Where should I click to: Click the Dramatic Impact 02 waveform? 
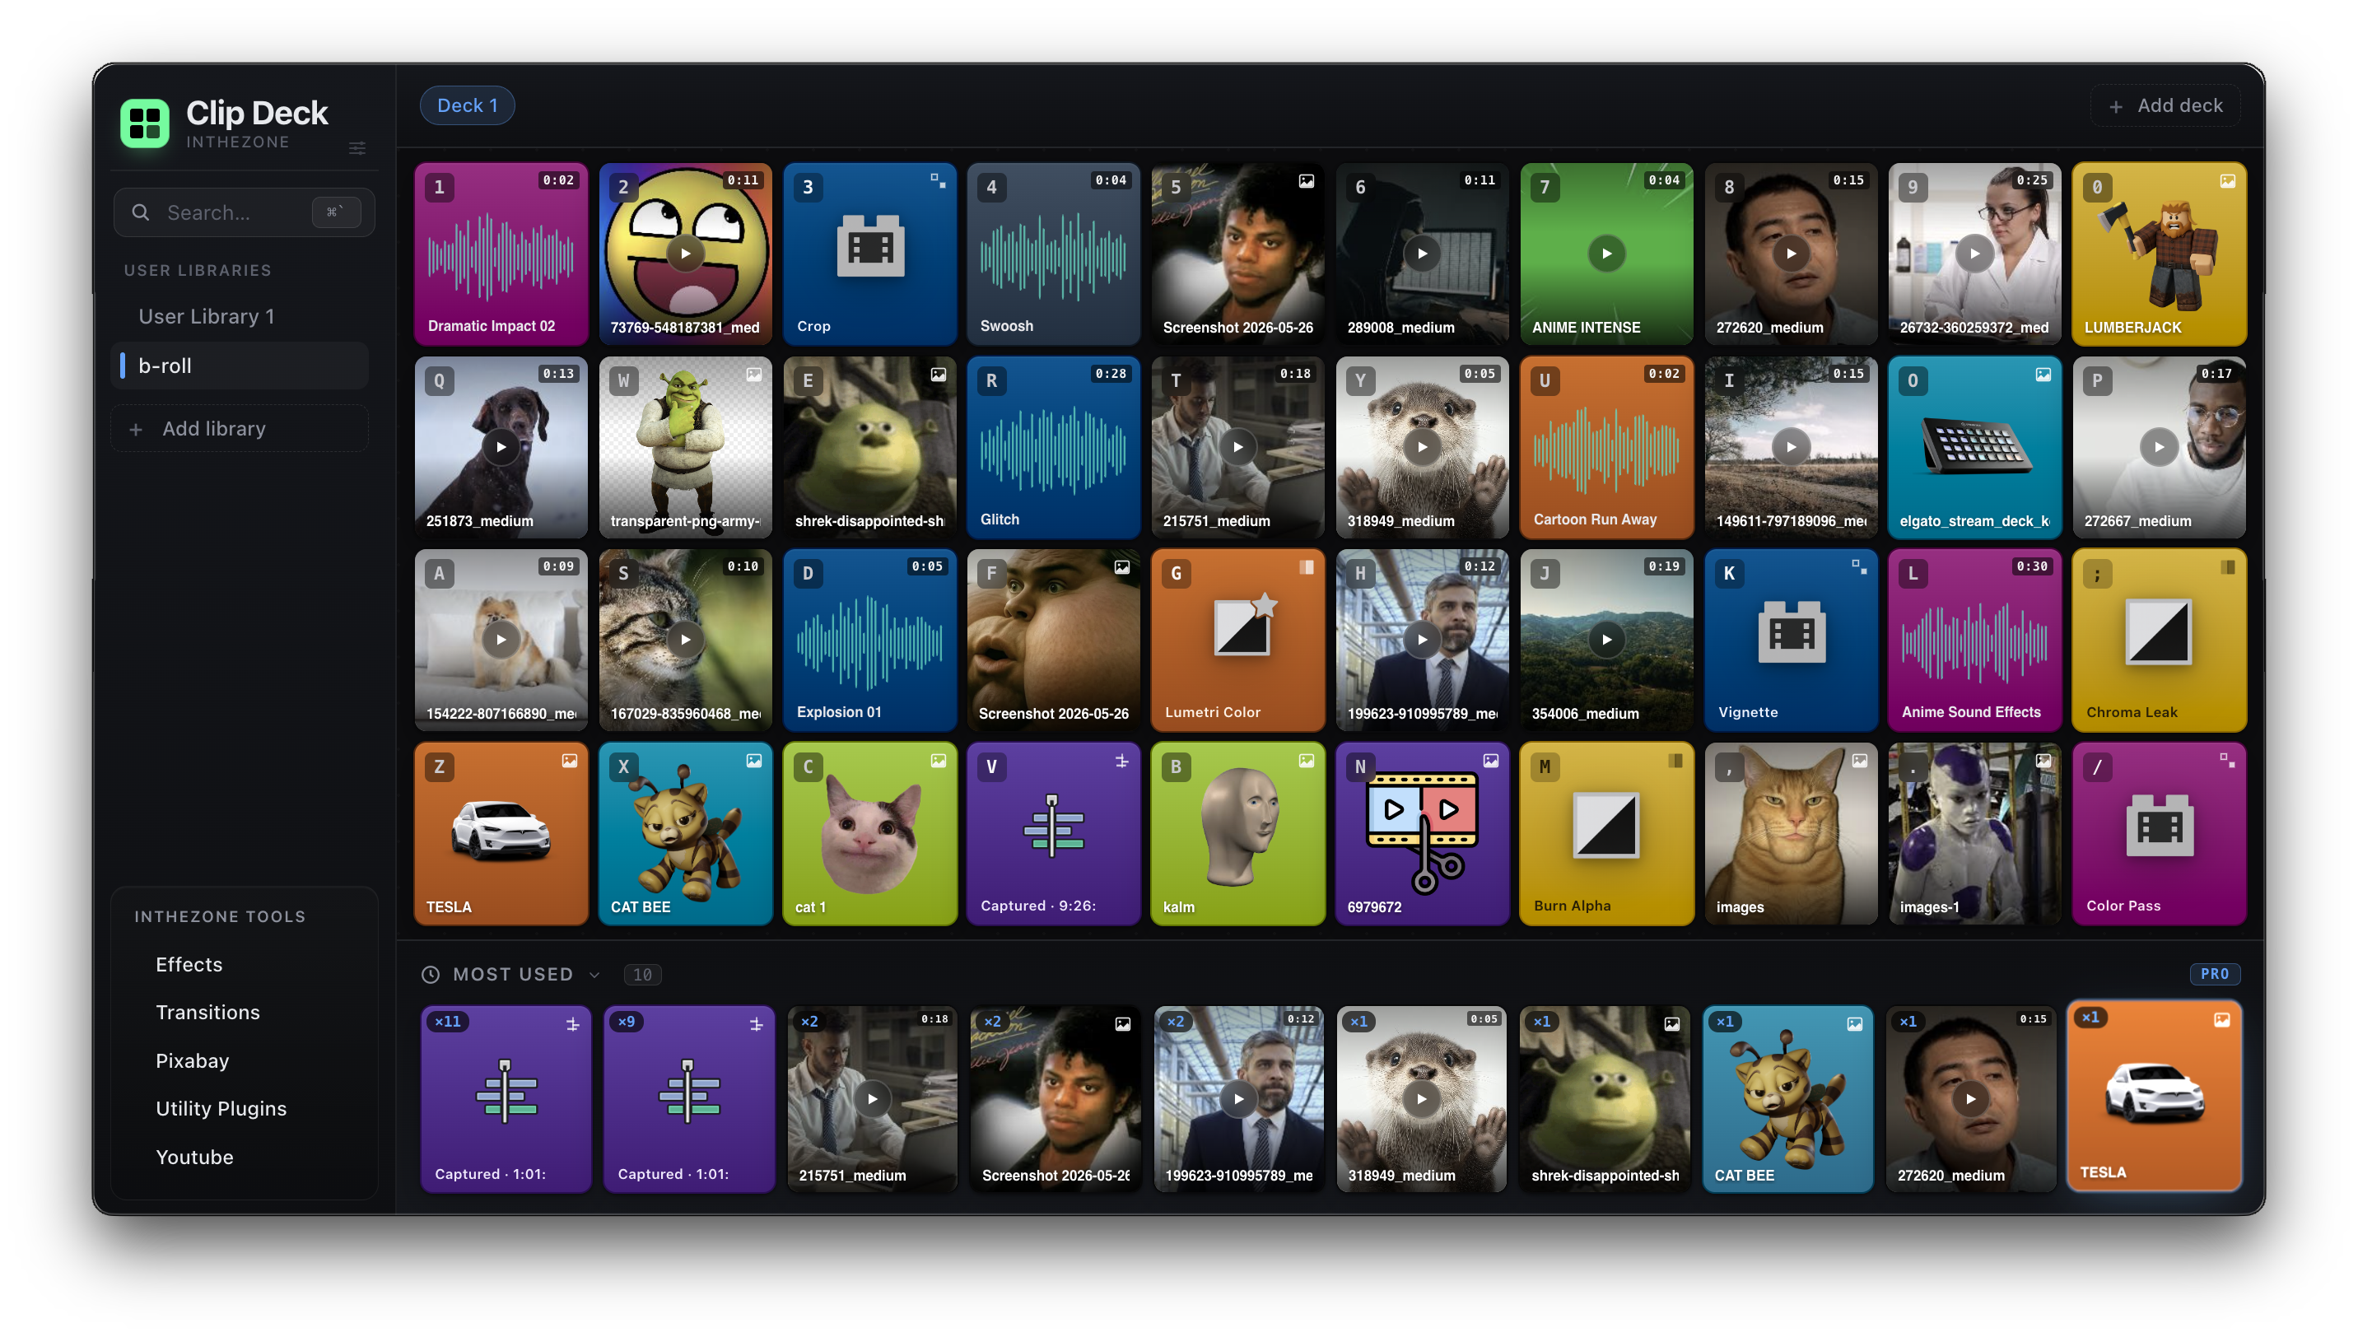tap(501, 255)
